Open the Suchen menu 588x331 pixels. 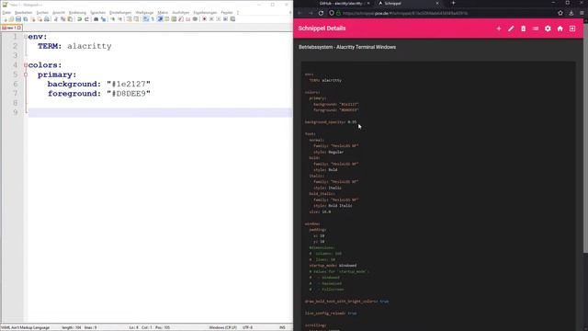(42, 12)
